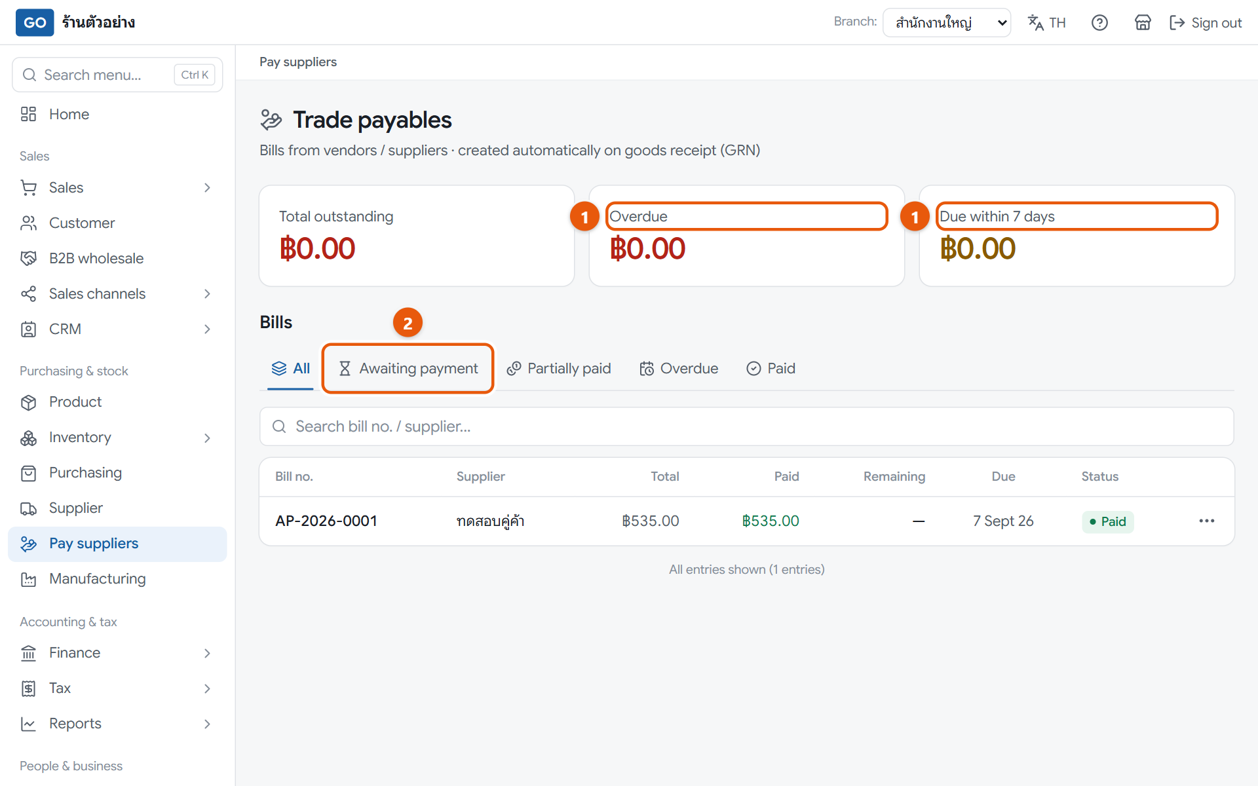Click the Total column header
1258x786 pixels.
coord(664,476)
